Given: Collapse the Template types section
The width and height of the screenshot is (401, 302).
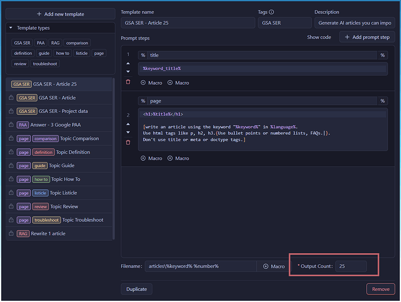Looking at the screenshot, I should pos(10,28).
